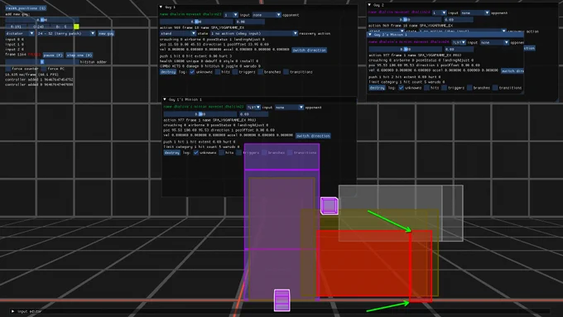This screenshot has width=563, height=317.
Task: Collapse Guy 1's Minion 1 window
Action: coord(165,99)
